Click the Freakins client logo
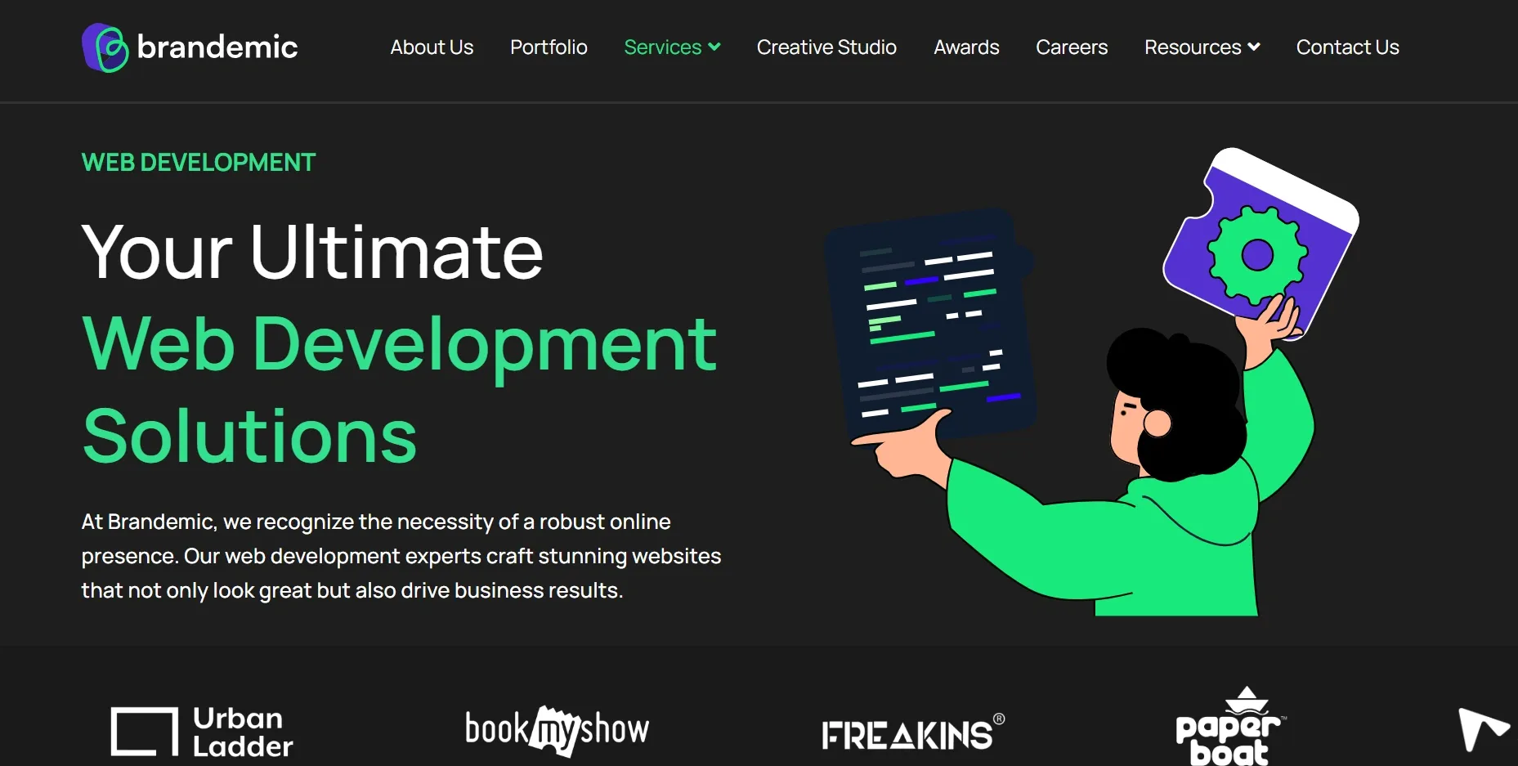Viewport: 1518px width, 766px height. [x=912, y=732]
